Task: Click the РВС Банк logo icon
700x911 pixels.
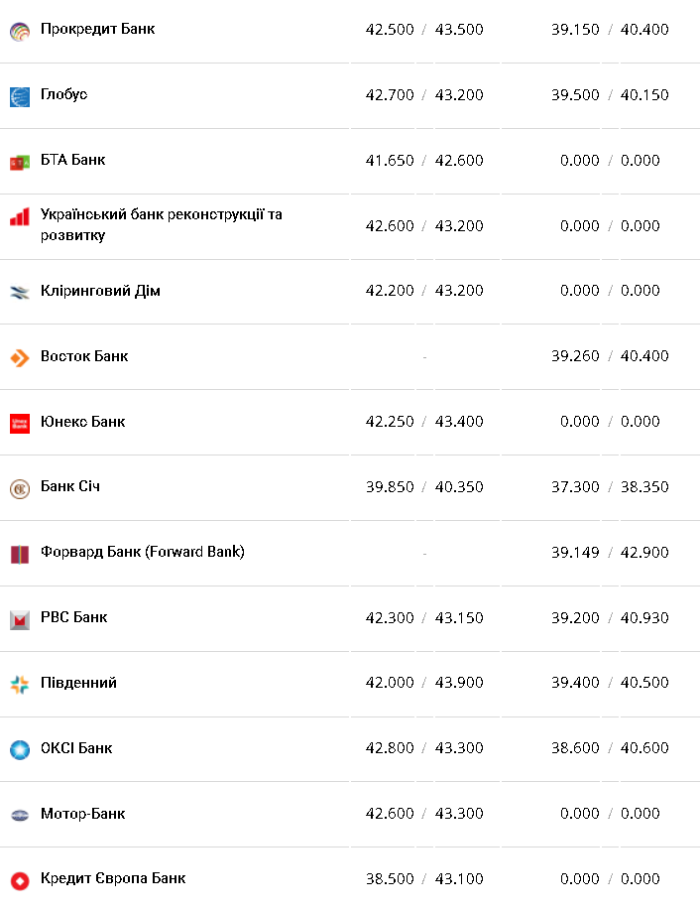Action: (20, 619)
